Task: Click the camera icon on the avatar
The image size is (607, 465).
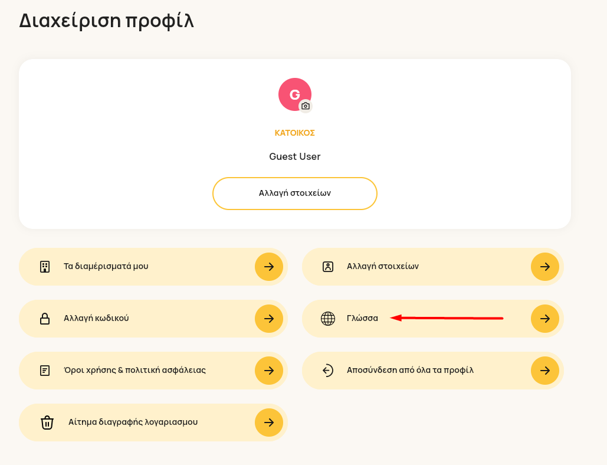Action: pyautogui.click(x=306, y=106)
